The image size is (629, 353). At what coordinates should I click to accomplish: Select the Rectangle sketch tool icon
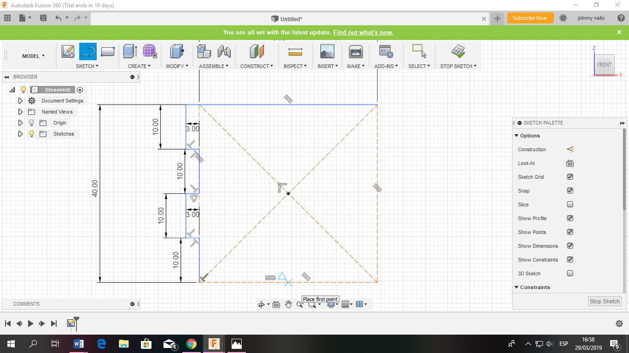[x=107, y=51]
